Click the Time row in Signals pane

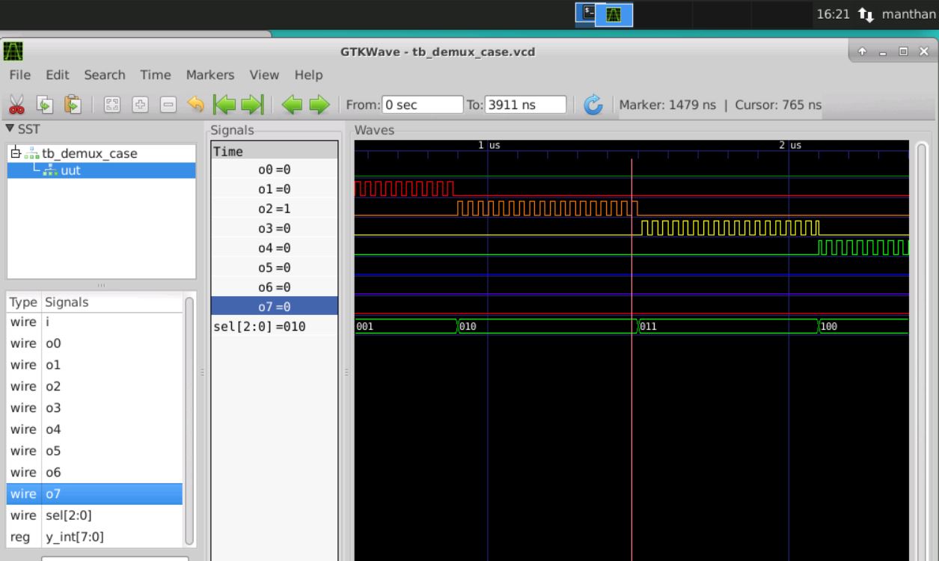[x=274, y=151]
